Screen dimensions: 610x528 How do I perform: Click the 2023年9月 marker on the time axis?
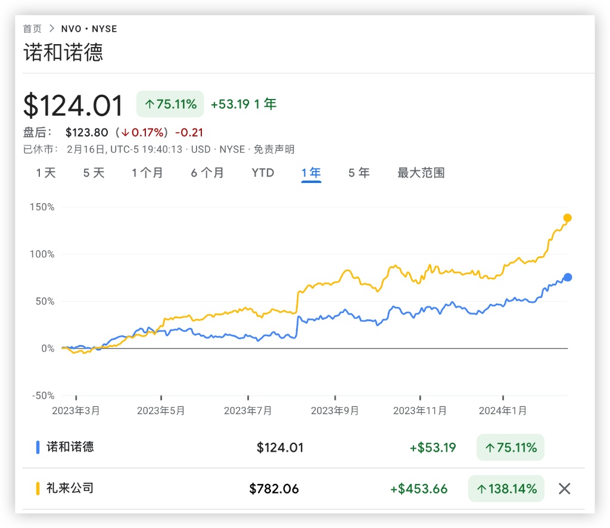point(335,410)
